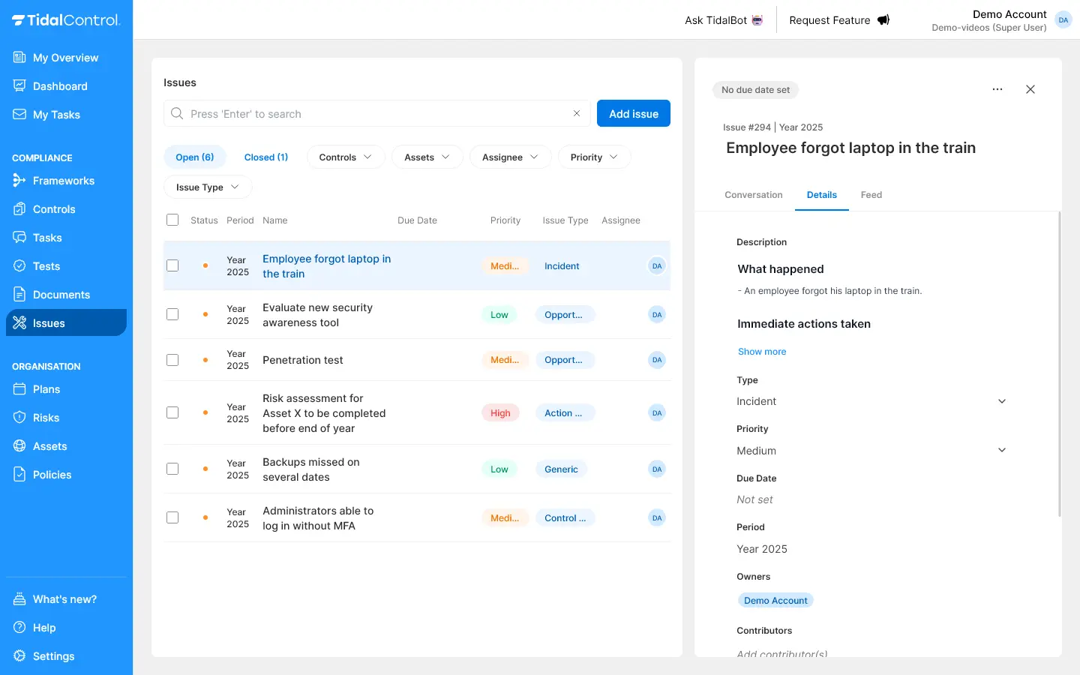The height and width of the screenshot is (675, 1080).
Task: Check the Backups missed on several dates row
Action: point(172,469)
